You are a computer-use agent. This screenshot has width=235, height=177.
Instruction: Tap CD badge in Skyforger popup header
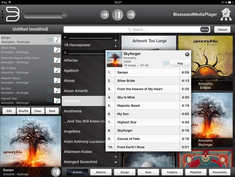(166, 63)
